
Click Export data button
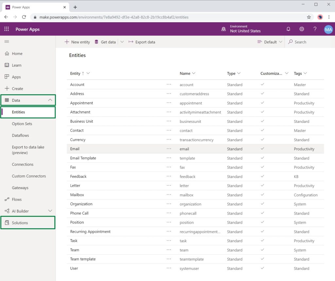click(142, 42)
